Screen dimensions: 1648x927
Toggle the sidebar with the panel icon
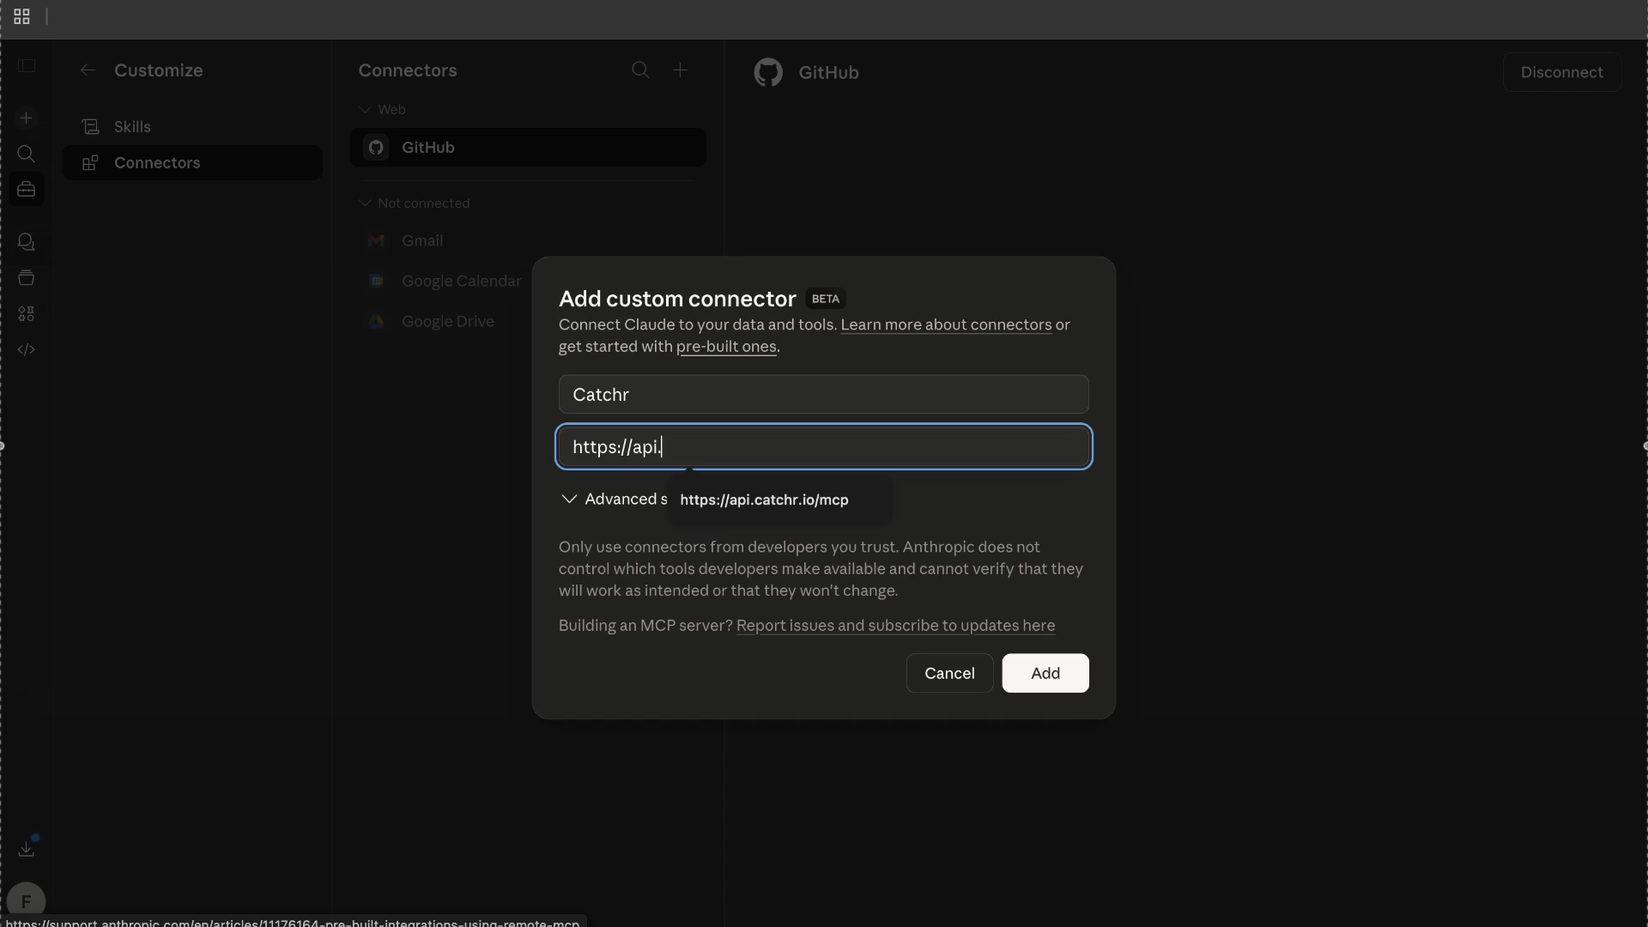tap(27, 64)
